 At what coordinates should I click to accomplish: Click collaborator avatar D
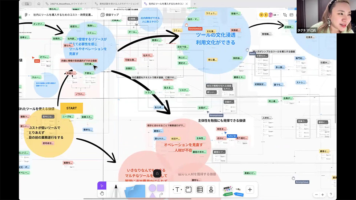(x=261, y=15)
